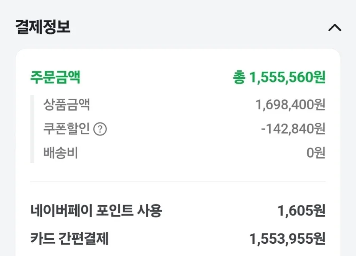The height and width of the screenshot is (256, 356).
Task: Tap the 결제정보 section heading
Action: [x=43, y=27]
